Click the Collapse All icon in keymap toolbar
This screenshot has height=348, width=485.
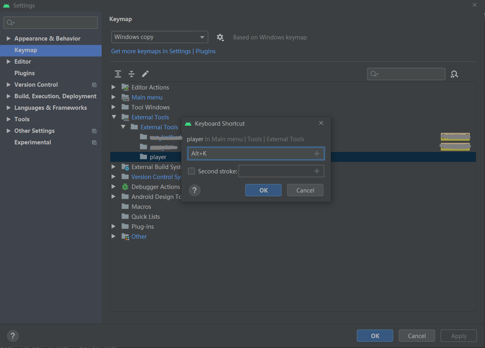[x=132, y=74]
